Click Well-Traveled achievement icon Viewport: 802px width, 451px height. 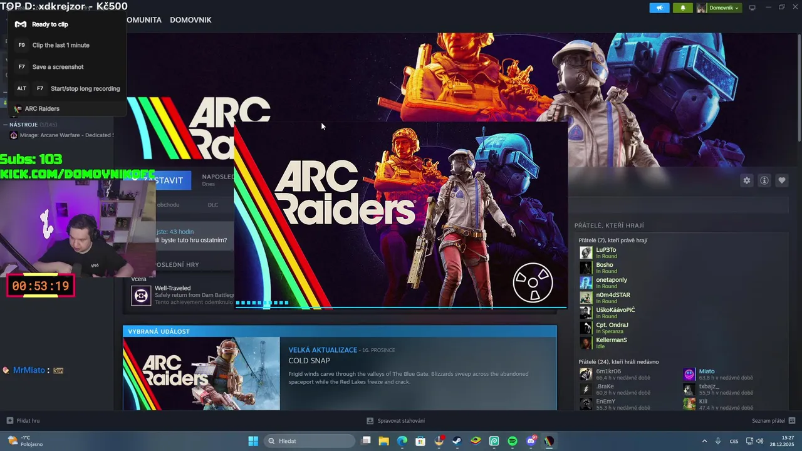tap(141, 295)
